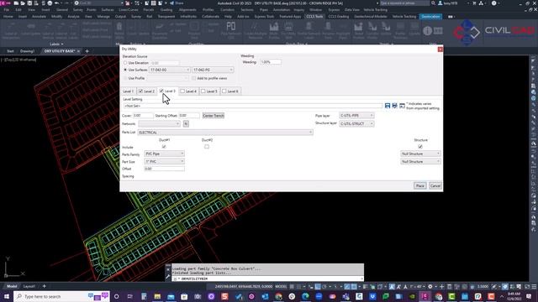This screenshot has height=302, width=538.
Task: Open the Pipe layer dropdown
Action: [356, 116]
